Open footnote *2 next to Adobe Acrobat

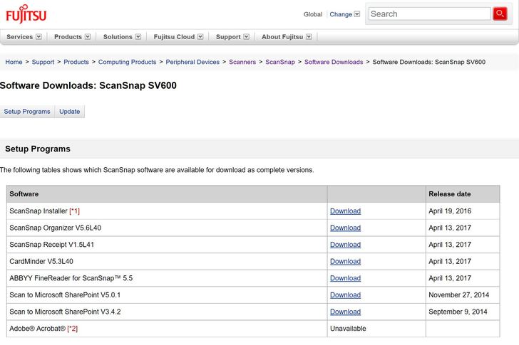tap(73, 329)
